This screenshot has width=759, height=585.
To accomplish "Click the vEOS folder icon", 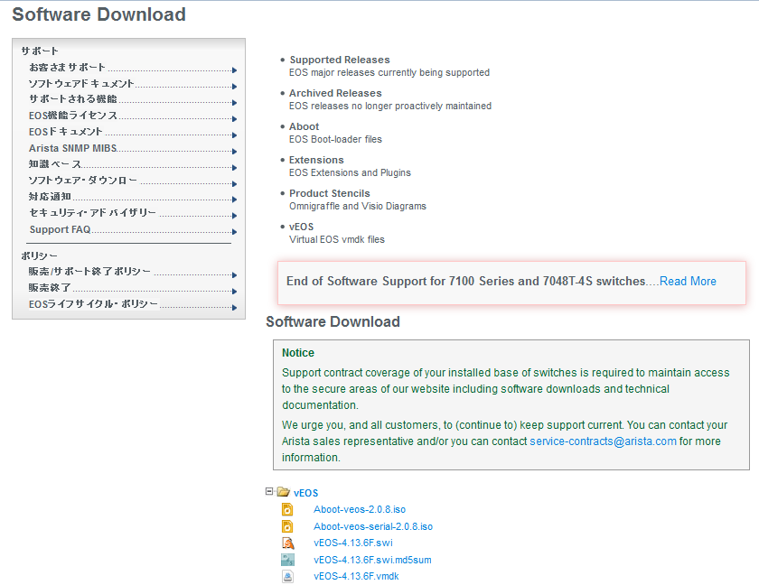I will tap(283, 493).
